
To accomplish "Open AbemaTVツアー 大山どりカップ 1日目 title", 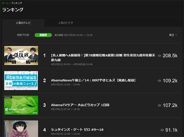I will click(x=80, y=105).
